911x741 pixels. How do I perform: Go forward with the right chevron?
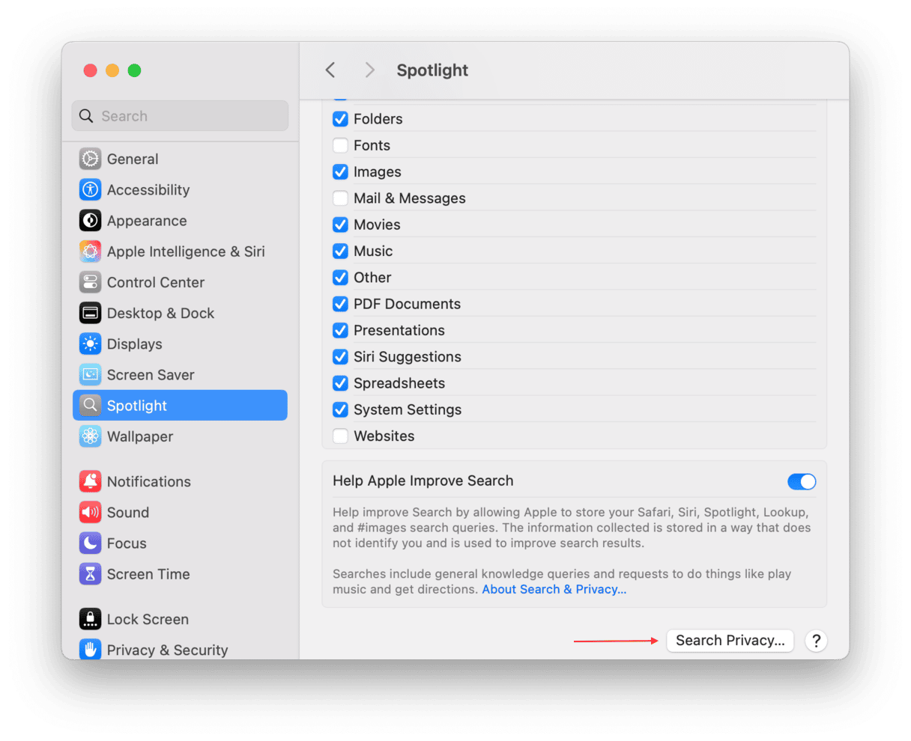[369, 70]
